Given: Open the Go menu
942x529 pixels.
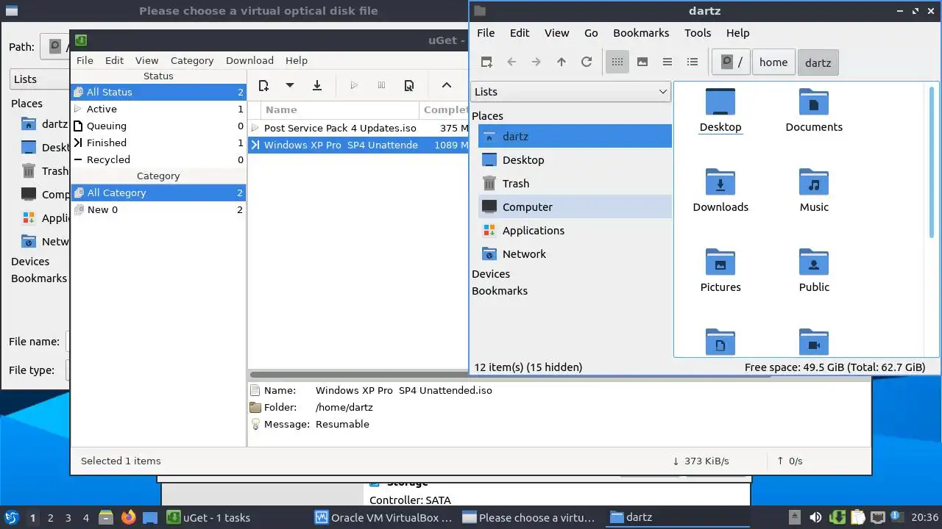Looking at the screenshot, I should (x=591, y=33).
